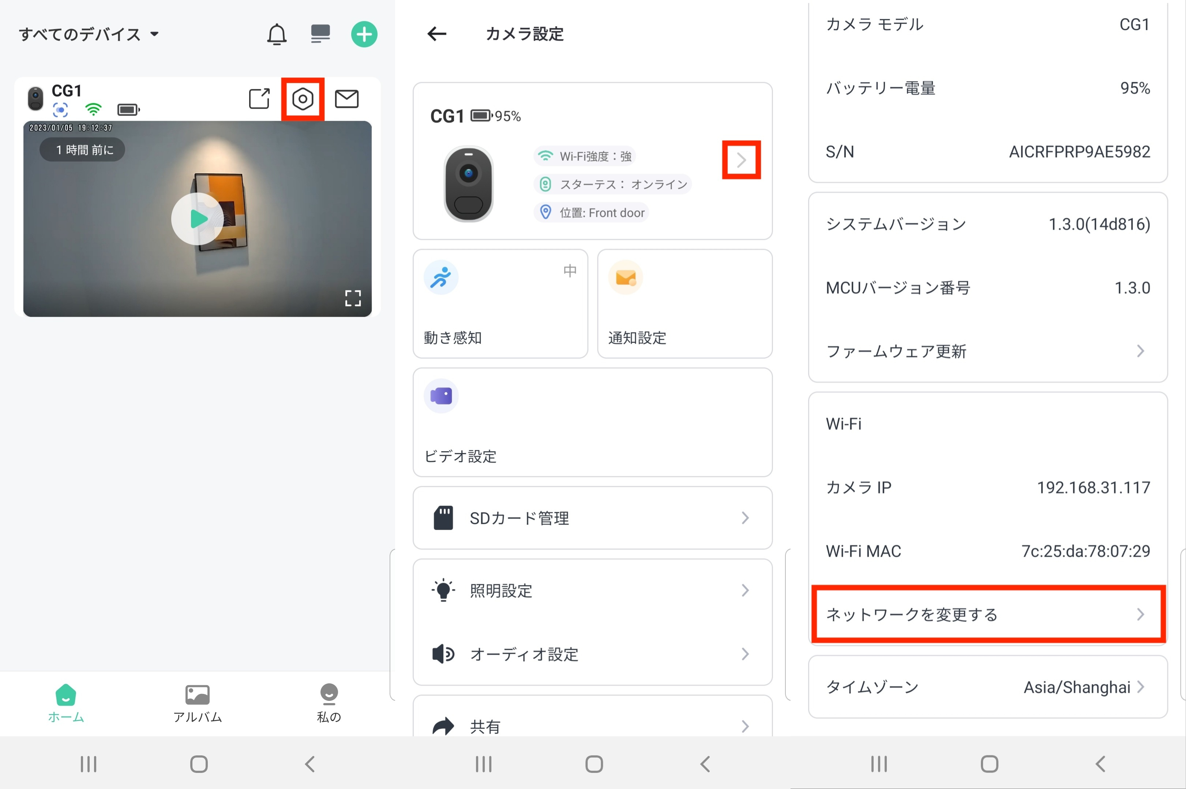Open the すべてのデバイス dropdown

point(89,34)
